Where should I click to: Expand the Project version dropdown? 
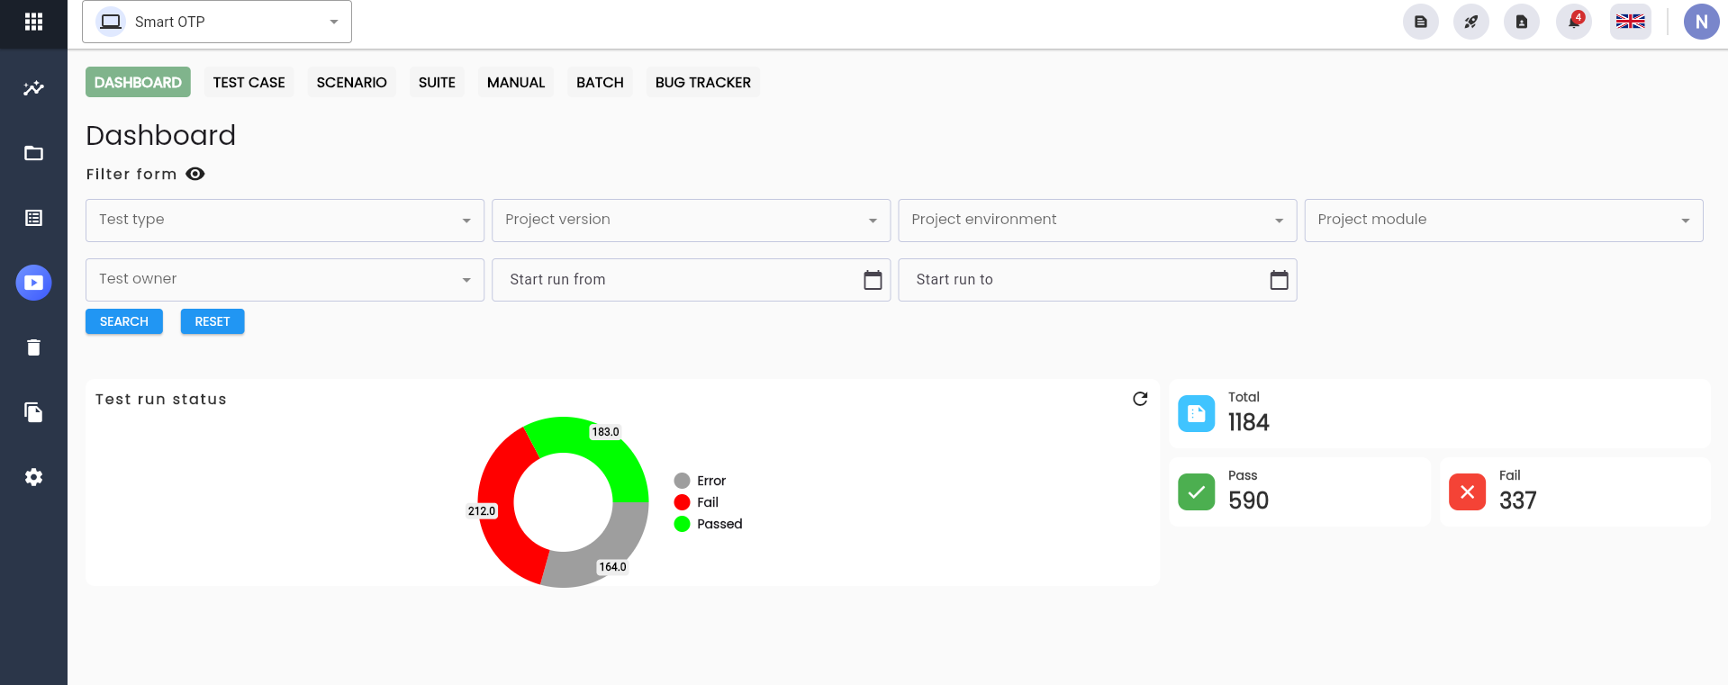pyautogui.click(x=691, y=221)
